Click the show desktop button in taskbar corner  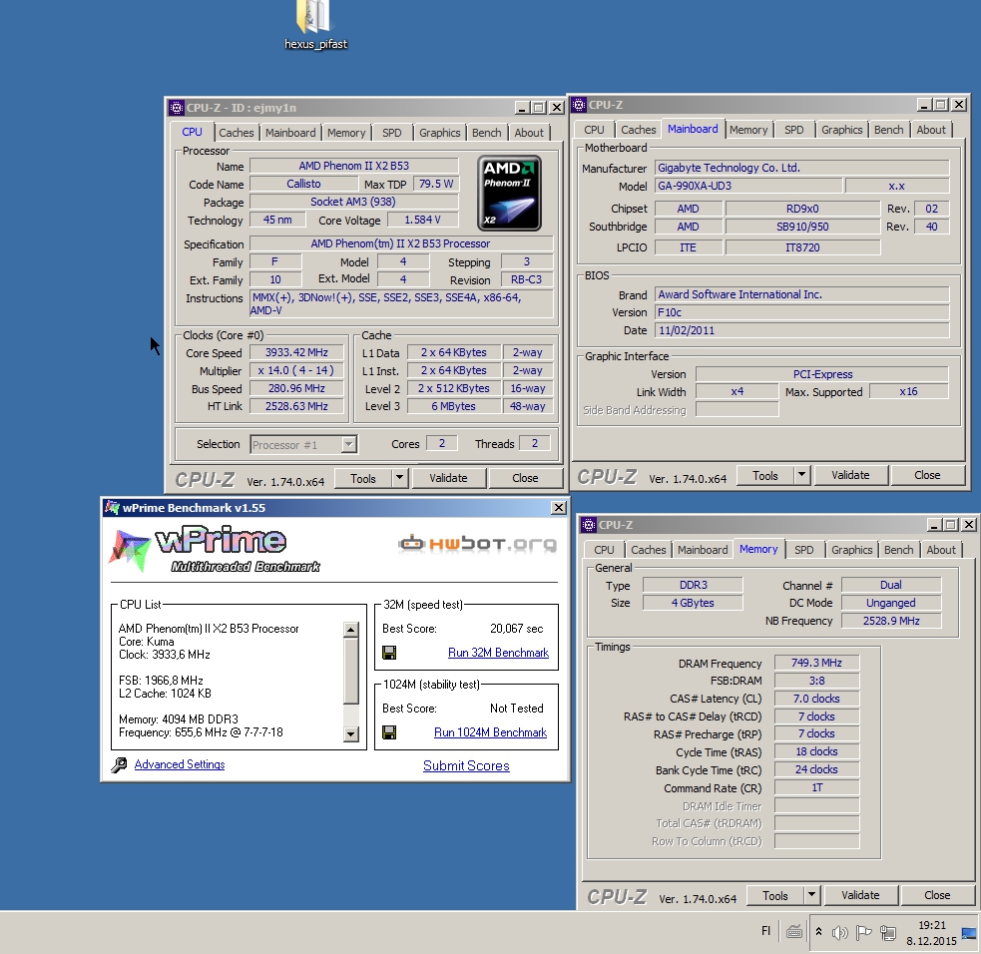(x=969, y=933)
